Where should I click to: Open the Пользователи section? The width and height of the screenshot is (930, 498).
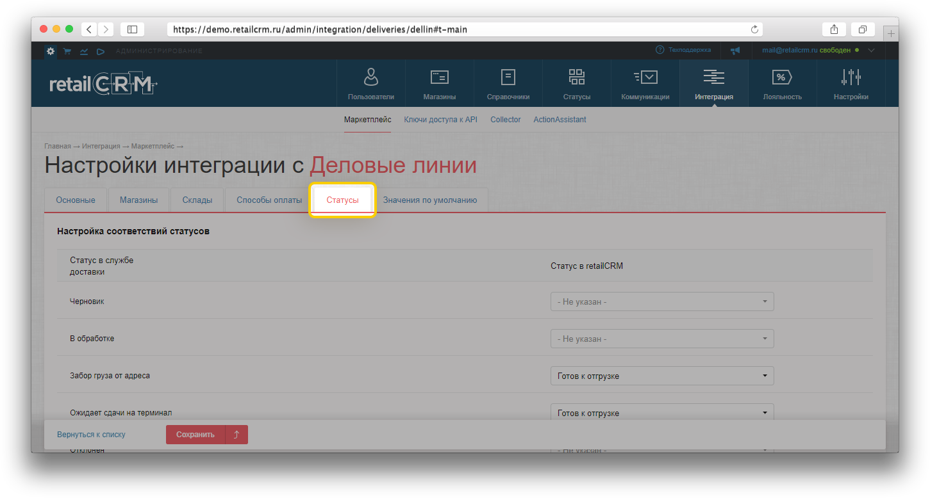371,84
